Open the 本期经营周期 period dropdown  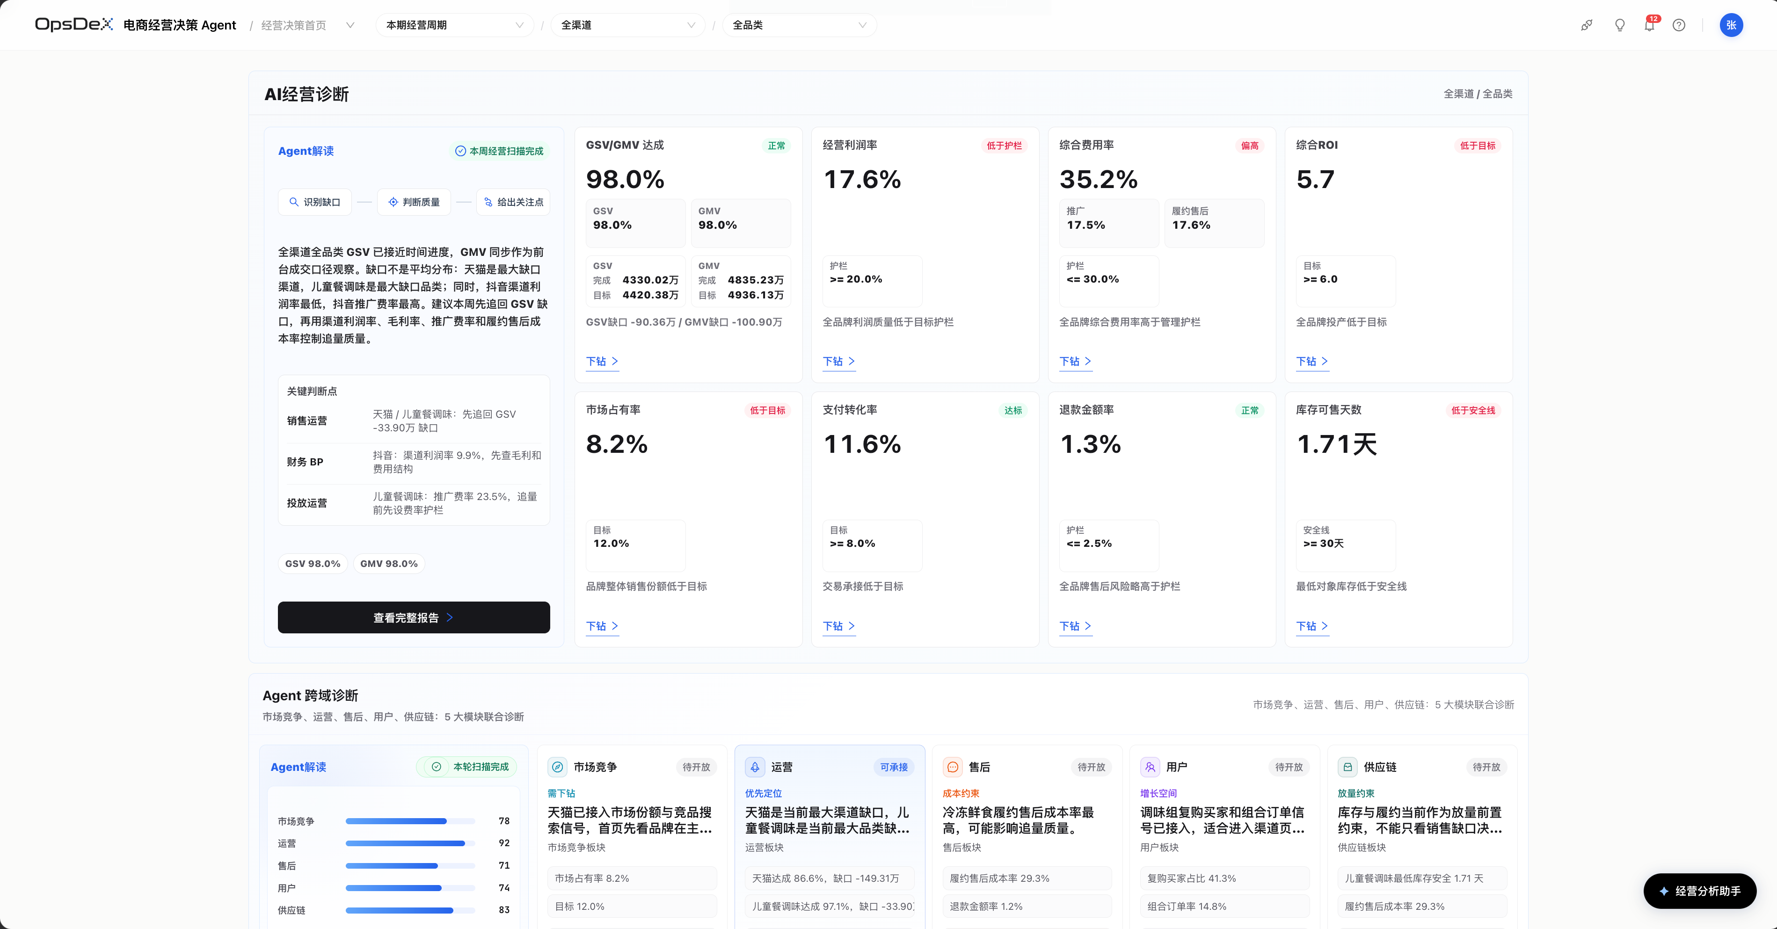455,25
